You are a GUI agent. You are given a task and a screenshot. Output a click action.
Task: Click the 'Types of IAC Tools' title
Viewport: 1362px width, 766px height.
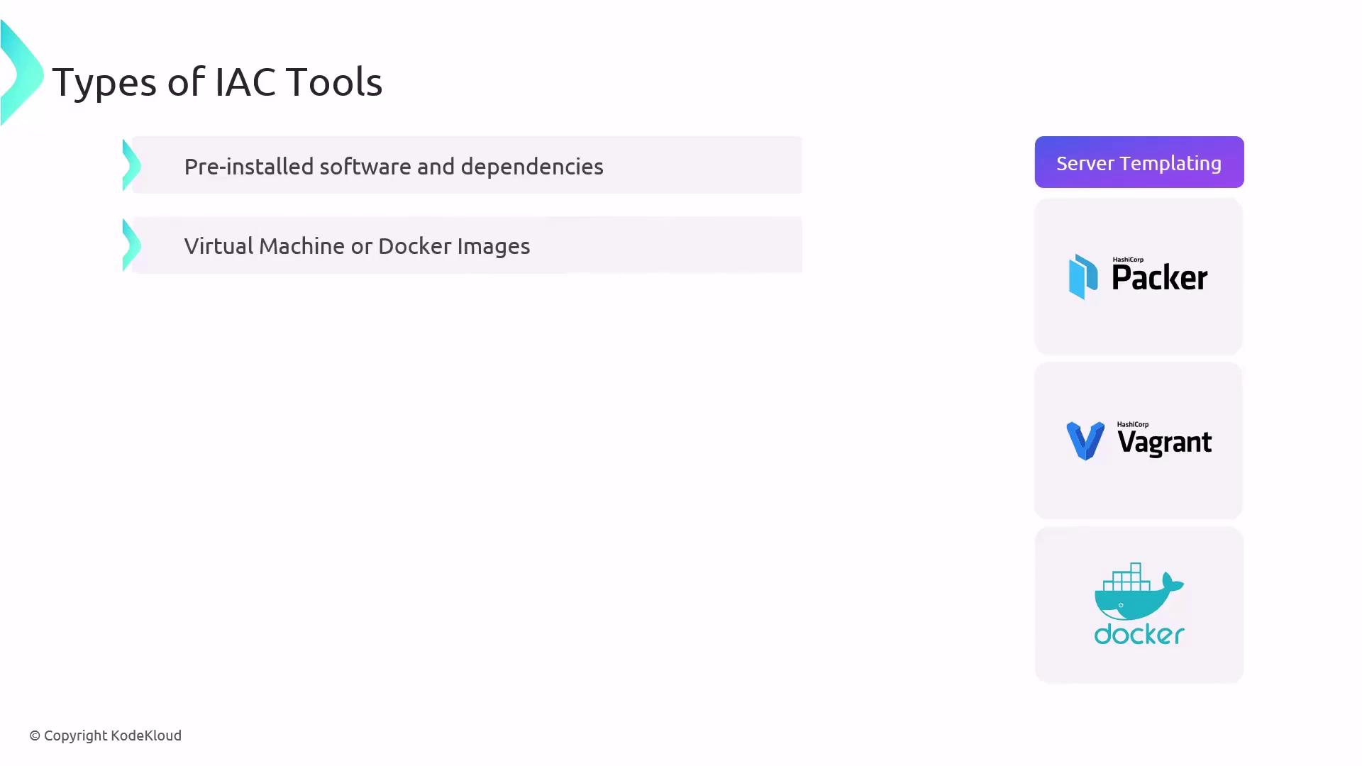[217, 82]
